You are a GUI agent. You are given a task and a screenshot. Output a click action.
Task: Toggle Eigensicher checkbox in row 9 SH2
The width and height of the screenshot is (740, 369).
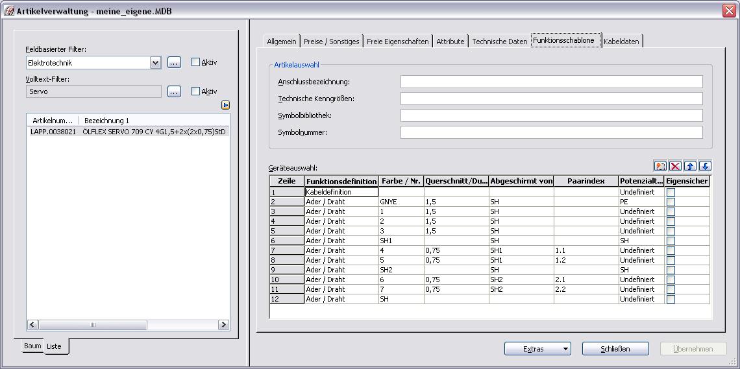coord(671,270)
